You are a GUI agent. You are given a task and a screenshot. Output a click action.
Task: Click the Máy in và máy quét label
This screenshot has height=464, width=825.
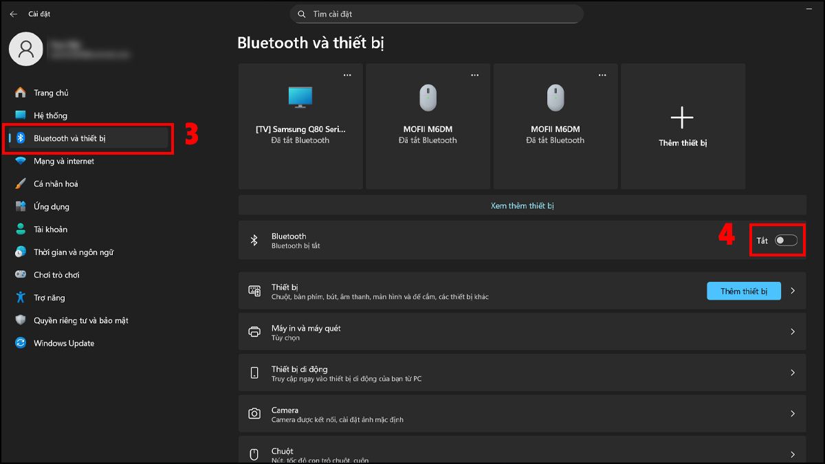pyautogui.click(x=306, y=328)
